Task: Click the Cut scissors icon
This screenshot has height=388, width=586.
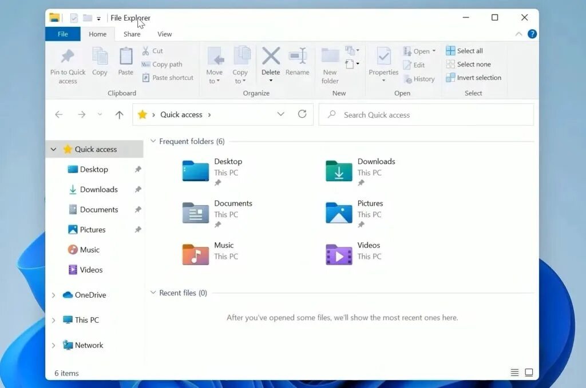Action: point(146,51)
